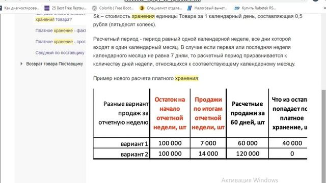This screenshot has height=183, width=326.
Task: Click cell '7 000' in the table
Action: click(208, 143)
